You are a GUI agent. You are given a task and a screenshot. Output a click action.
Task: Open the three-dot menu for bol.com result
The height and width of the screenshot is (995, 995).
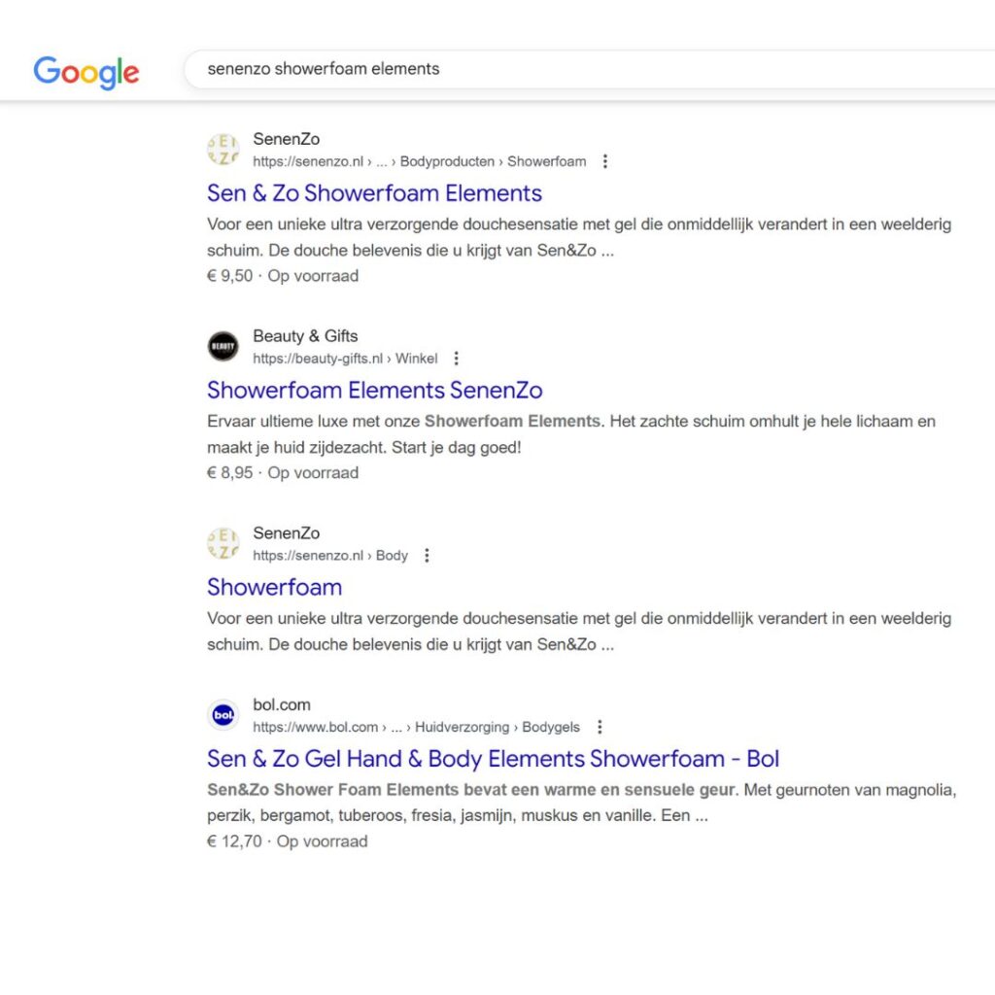[600, 727]
